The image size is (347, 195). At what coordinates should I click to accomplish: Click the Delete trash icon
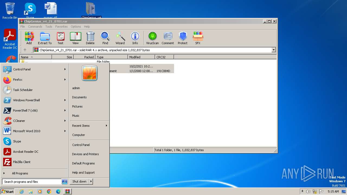pyautogui.click(x=90, y=38)
